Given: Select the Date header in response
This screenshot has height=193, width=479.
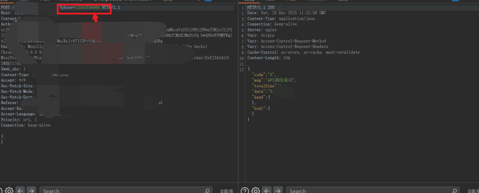Looking at the screenshot, I should point(287,13).
